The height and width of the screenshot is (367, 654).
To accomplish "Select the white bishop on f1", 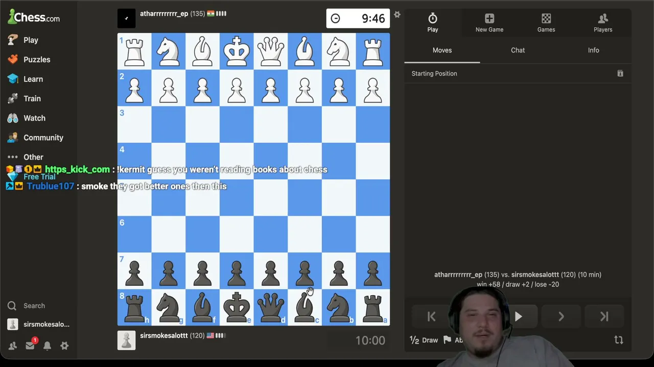I will point(202,51).
